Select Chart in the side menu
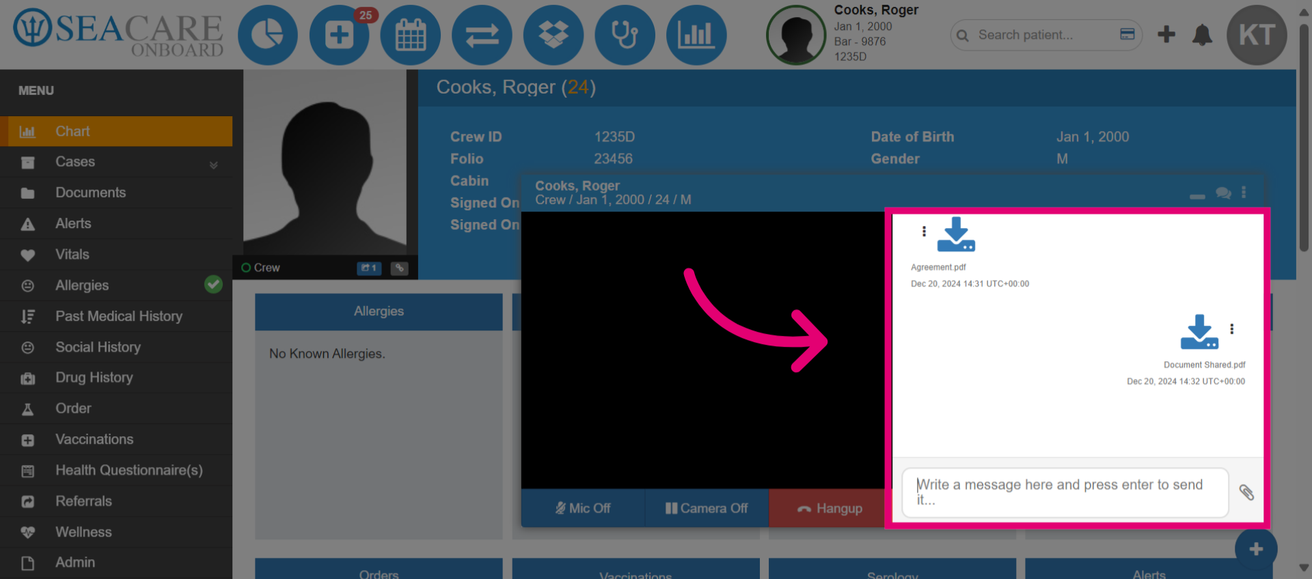The width and height of the screenshot is (1312, 579). 116,131
